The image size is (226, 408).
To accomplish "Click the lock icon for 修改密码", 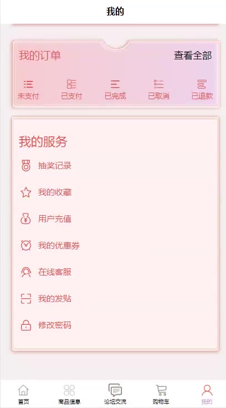I will click(25, 325).
